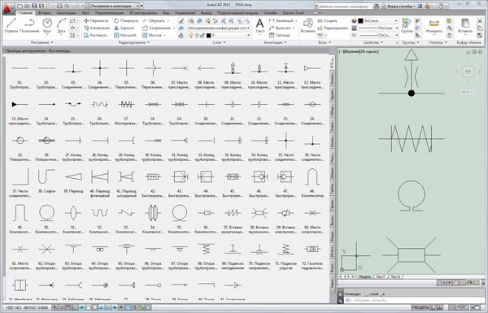Click the Масштаб scale command
Viewport: 488px width, 313px height.
point(124,35)
